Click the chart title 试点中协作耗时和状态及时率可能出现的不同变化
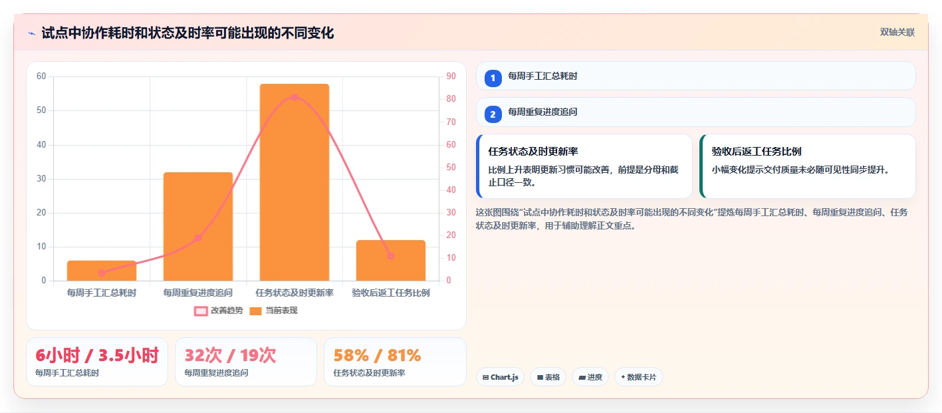 [x=187, y=33]
